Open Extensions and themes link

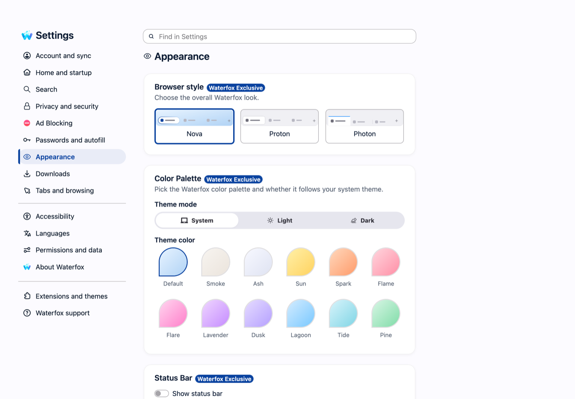point(72,296)
